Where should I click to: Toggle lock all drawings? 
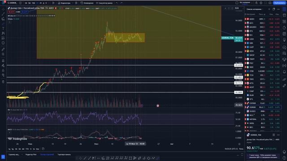3,71
